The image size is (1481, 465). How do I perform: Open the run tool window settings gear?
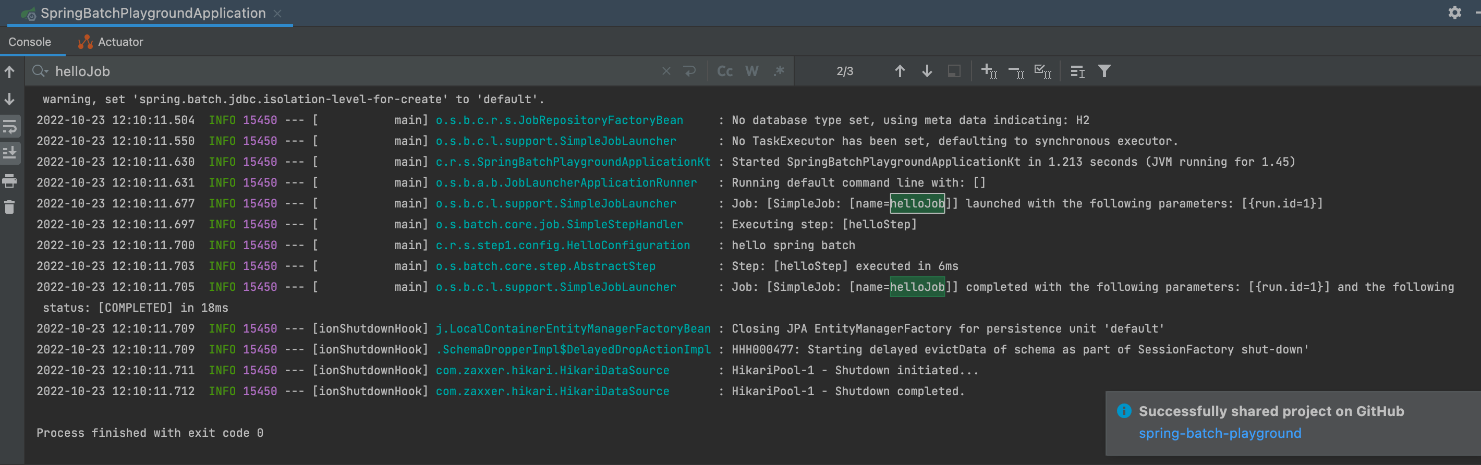tap(1454, 13)
